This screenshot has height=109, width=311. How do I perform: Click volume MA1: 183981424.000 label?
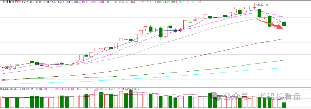click(59, 89)
